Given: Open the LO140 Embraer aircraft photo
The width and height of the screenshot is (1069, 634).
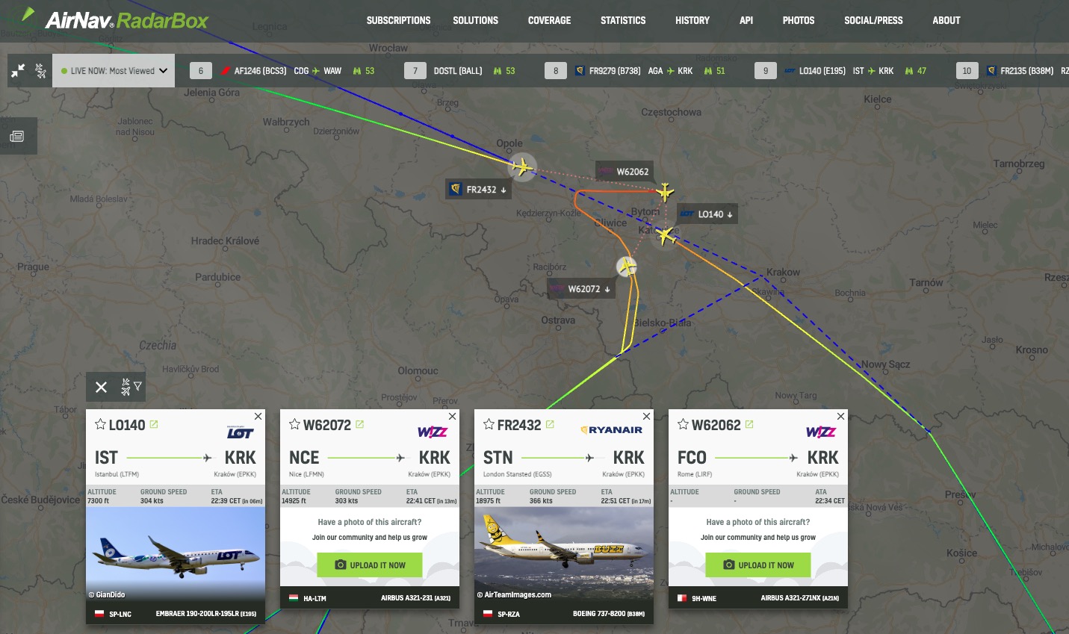Looking at the screenshot, I should click(176, 553).
